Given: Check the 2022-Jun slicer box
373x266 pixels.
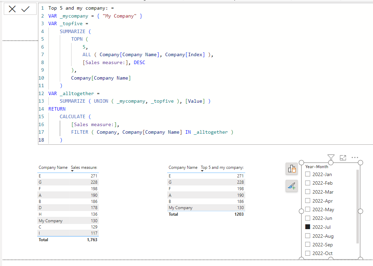Looking at the screenshot, I should (308, 218).
